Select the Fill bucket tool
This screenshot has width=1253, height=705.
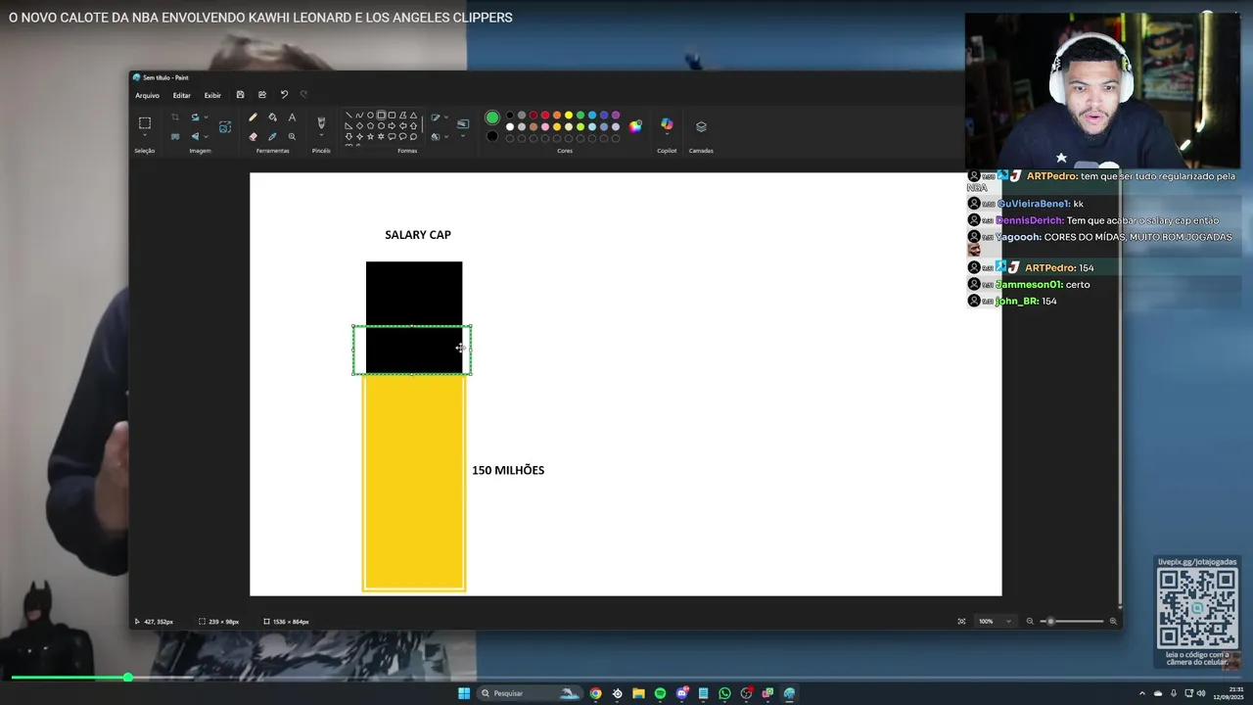(272, 117)
